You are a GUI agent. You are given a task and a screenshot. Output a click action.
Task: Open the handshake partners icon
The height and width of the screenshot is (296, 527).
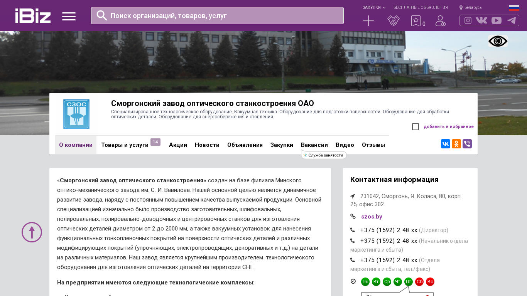tap(394, 21)
